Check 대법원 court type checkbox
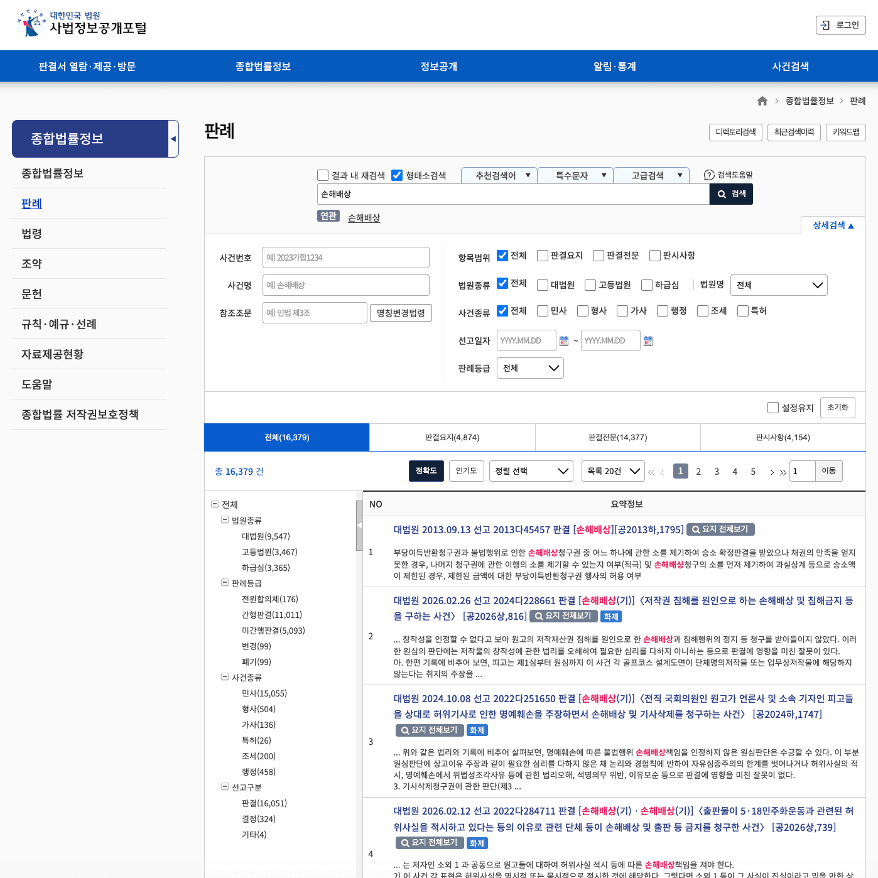The height and width of the screenshot is (878, 878). pyautogui.click(x=543, y=285)
